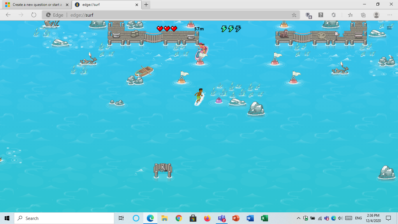Open the touch keyboard tray icon
Screen dimensions: 398x224
pyautogui.click(x=348, y=218)
